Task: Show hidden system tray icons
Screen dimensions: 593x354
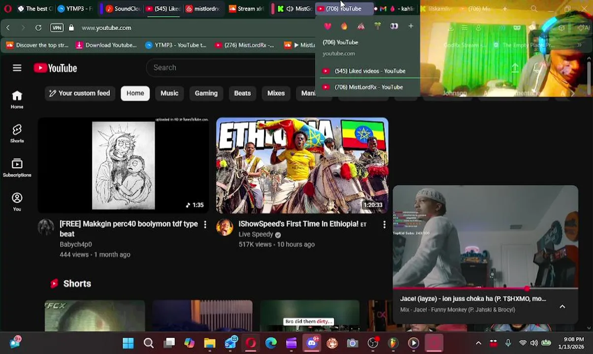Action: tap(478, 343)
